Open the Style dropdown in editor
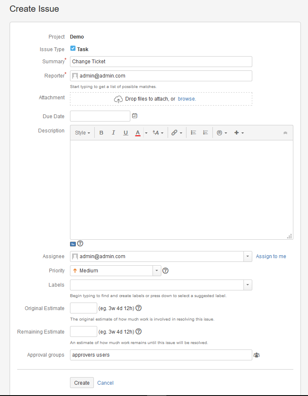 click(83, 132)
